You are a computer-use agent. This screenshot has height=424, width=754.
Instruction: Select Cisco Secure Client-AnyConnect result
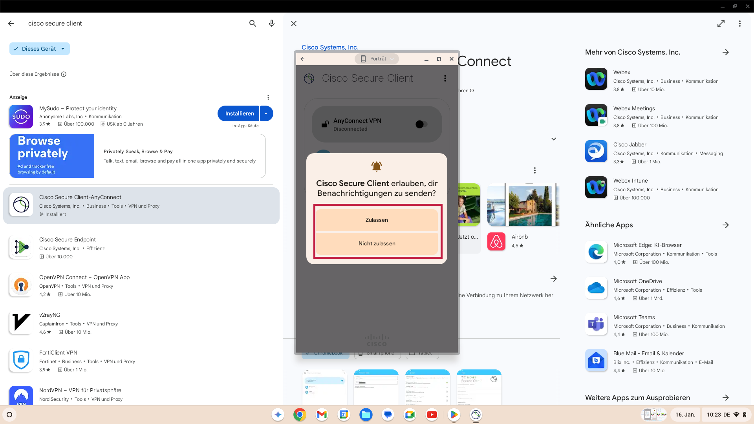point(141,206)
